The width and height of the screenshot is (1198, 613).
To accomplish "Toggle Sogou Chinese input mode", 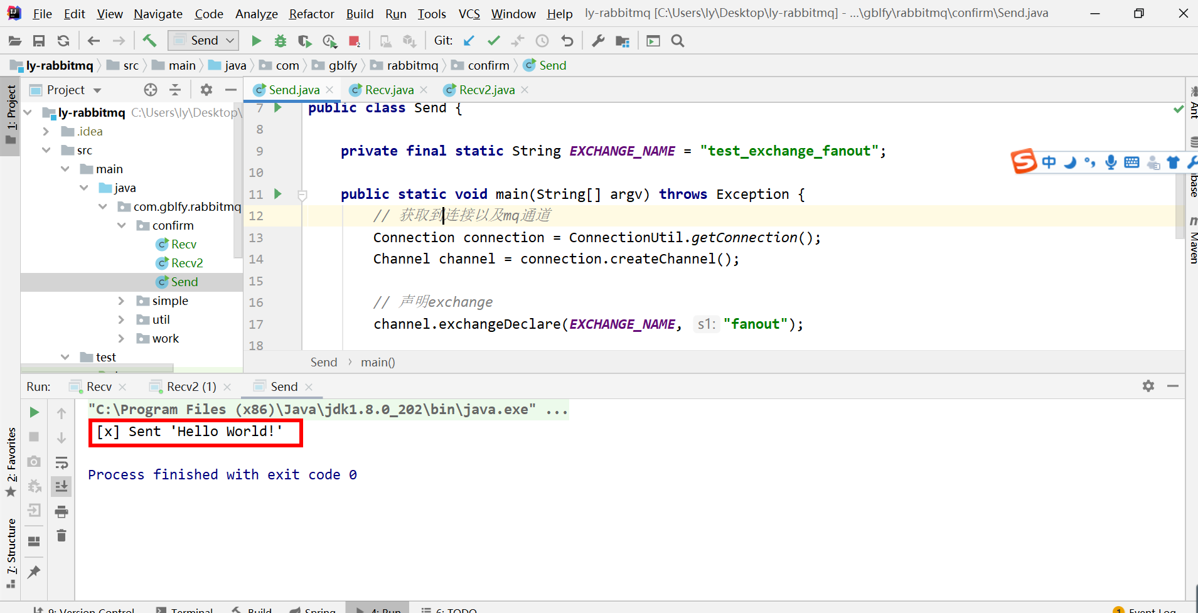I will click(1049, 163).
